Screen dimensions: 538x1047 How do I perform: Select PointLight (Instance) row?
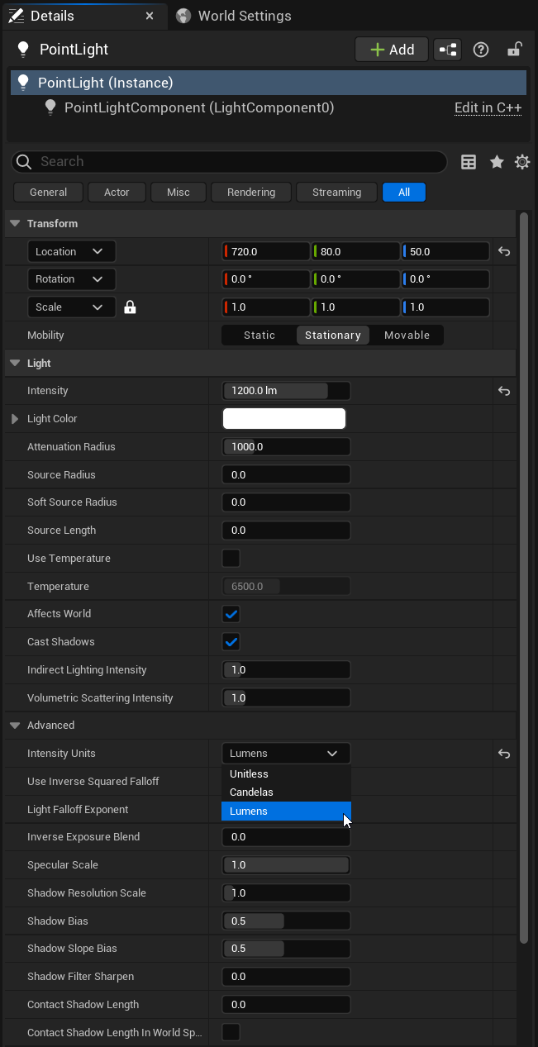coord(269,83)
